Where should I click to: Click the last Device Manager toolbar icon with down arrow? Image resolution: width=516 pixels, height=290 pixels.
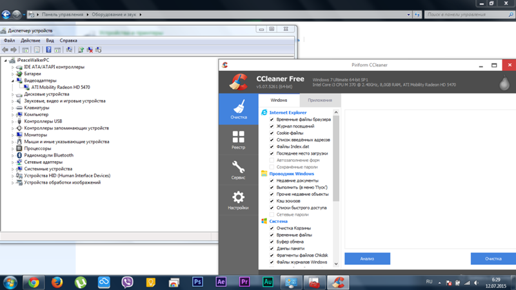point(98,50)
